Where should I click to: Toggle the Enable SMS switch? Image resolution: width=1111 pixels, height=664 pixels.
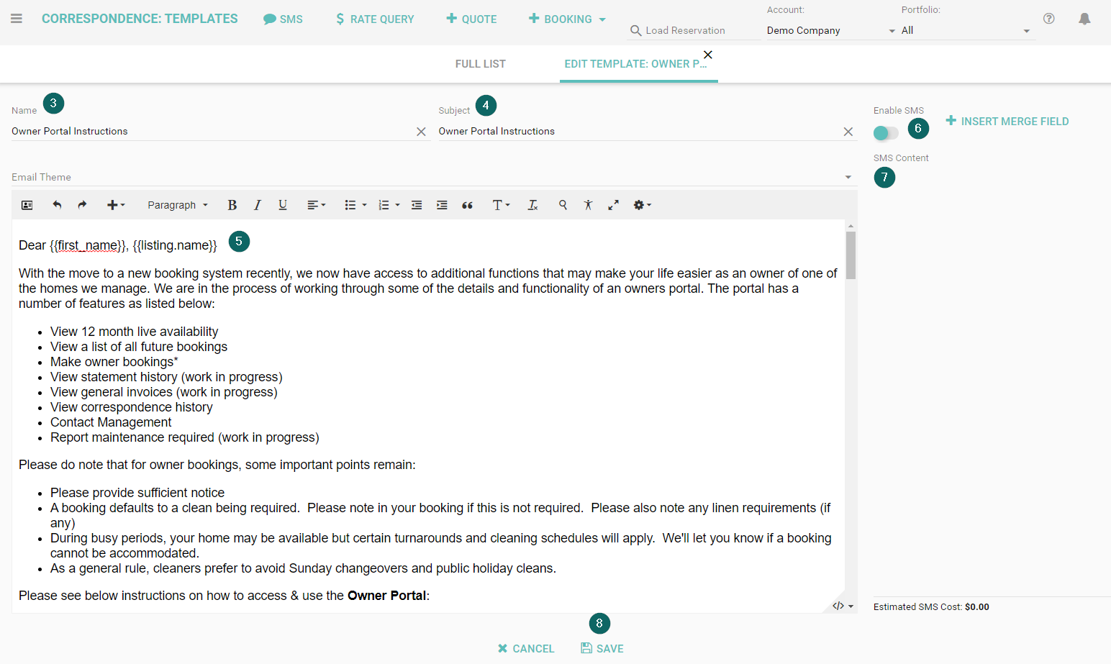point(886,133)
